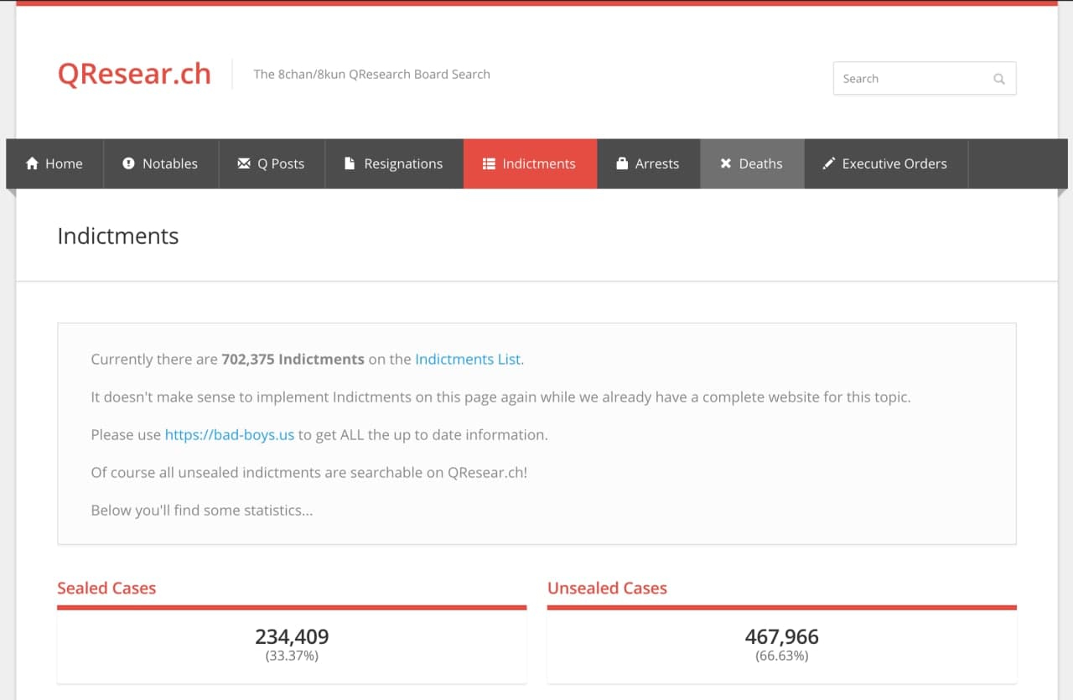Image resolution: width=1073 pixels, height=700 pixels.
Task: Click the list icon beside Indictments
Action: click(490, 163)
